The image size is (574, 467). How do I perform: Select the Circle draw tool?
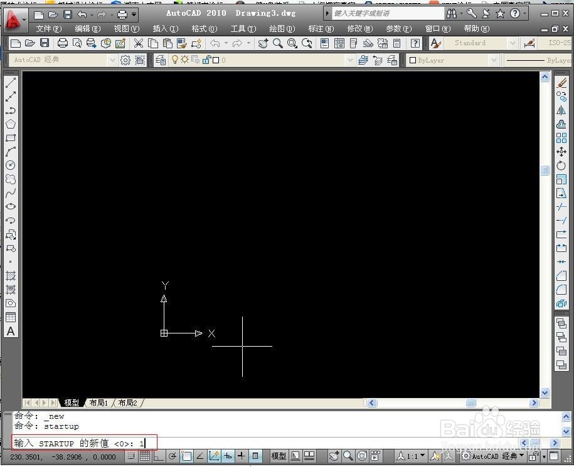11,165
